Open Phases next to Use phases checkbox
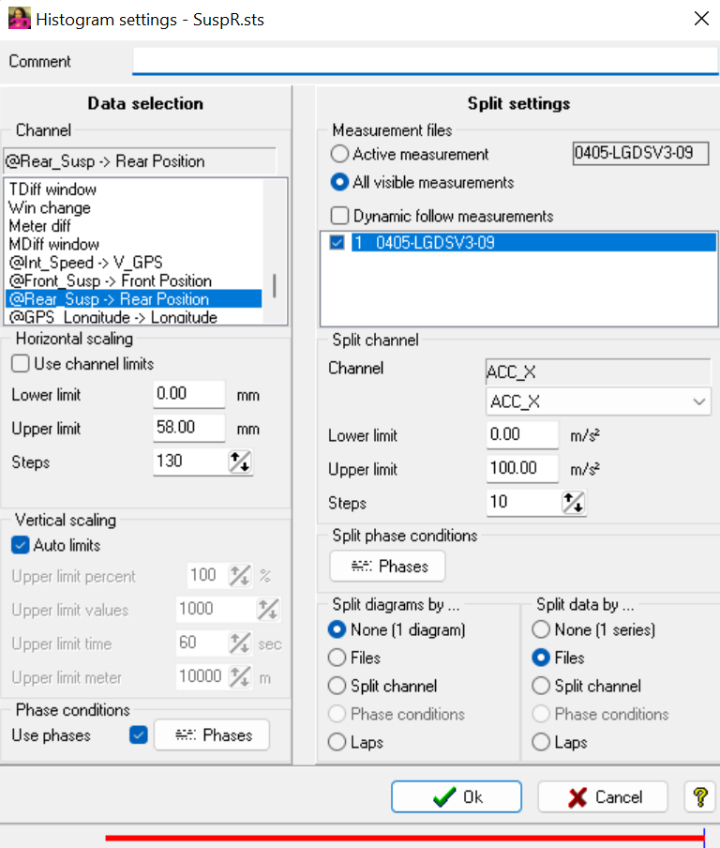The height and width of the screenshot is (848, 720). (211, 735)
